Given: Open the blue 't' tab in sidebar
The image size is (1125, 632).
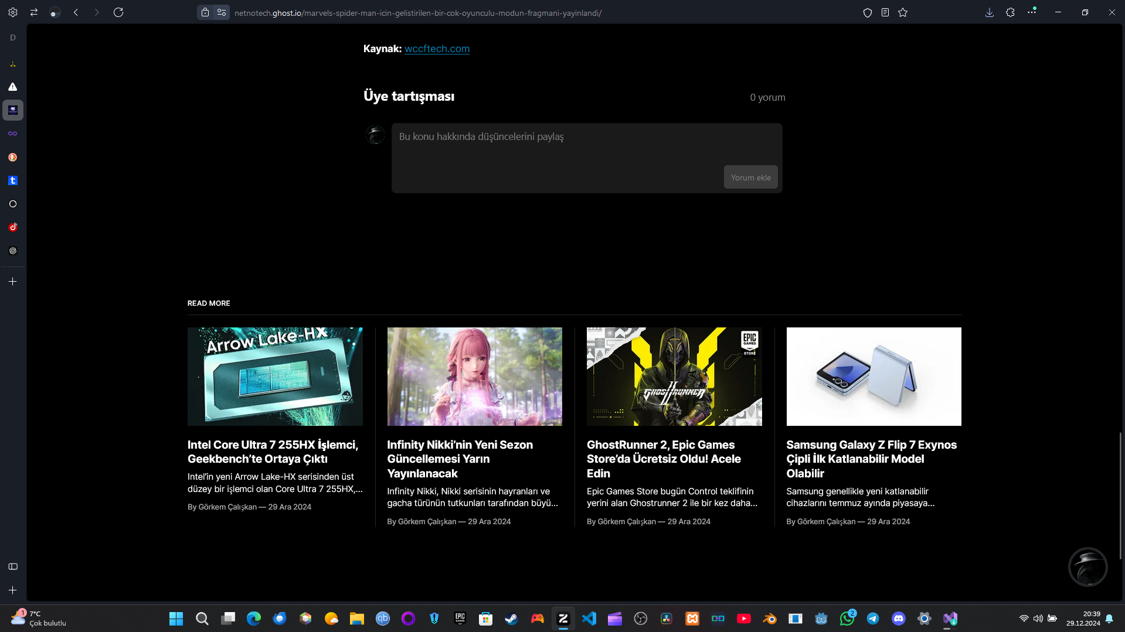Looking at the screenshot, I should [x=13, y=180].
